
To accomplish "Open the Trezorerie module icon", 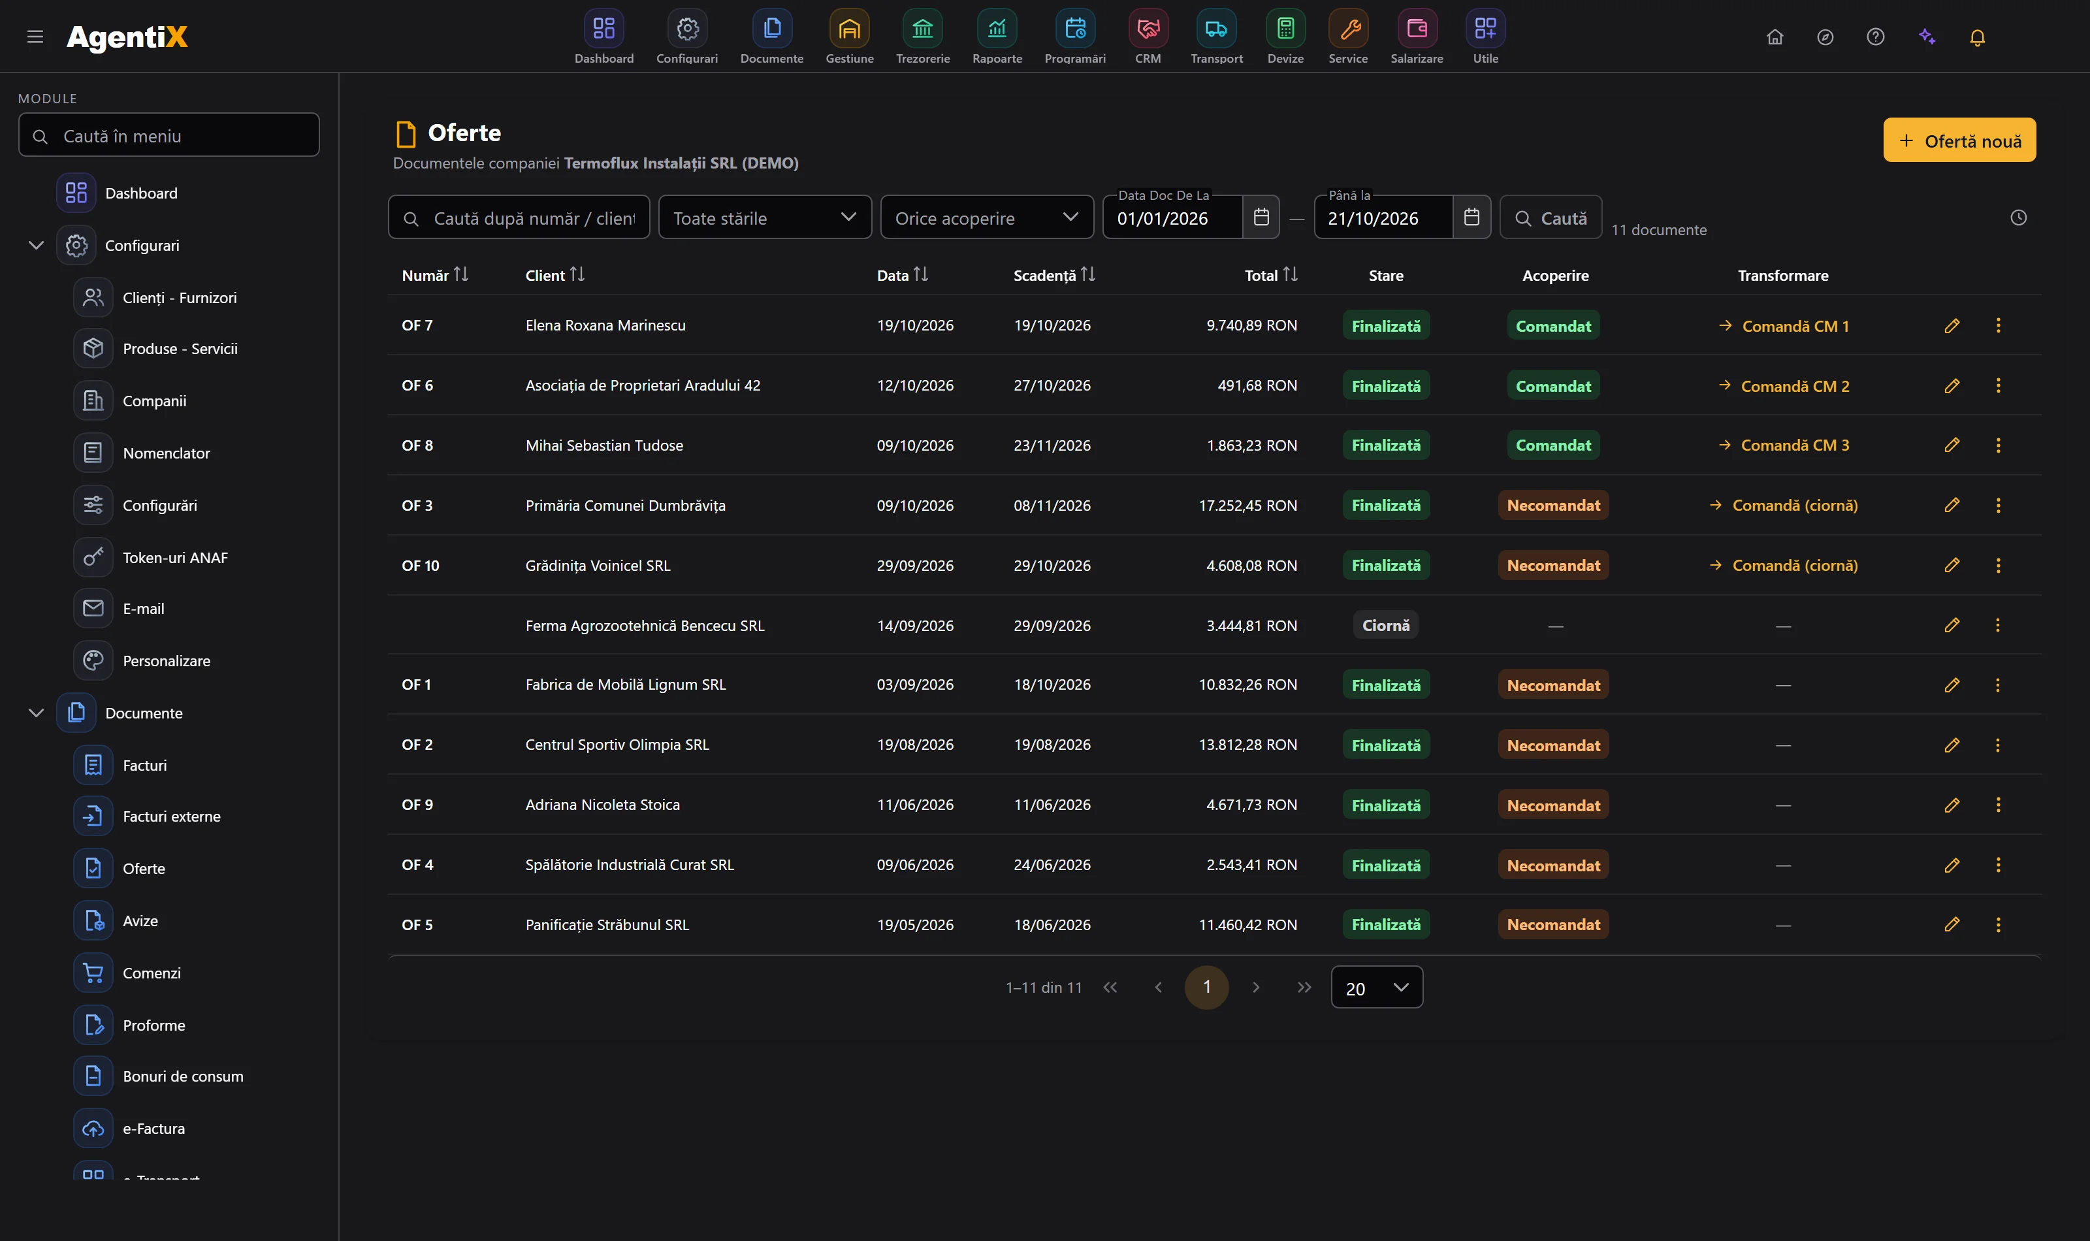I will click(x=922, y=29).
